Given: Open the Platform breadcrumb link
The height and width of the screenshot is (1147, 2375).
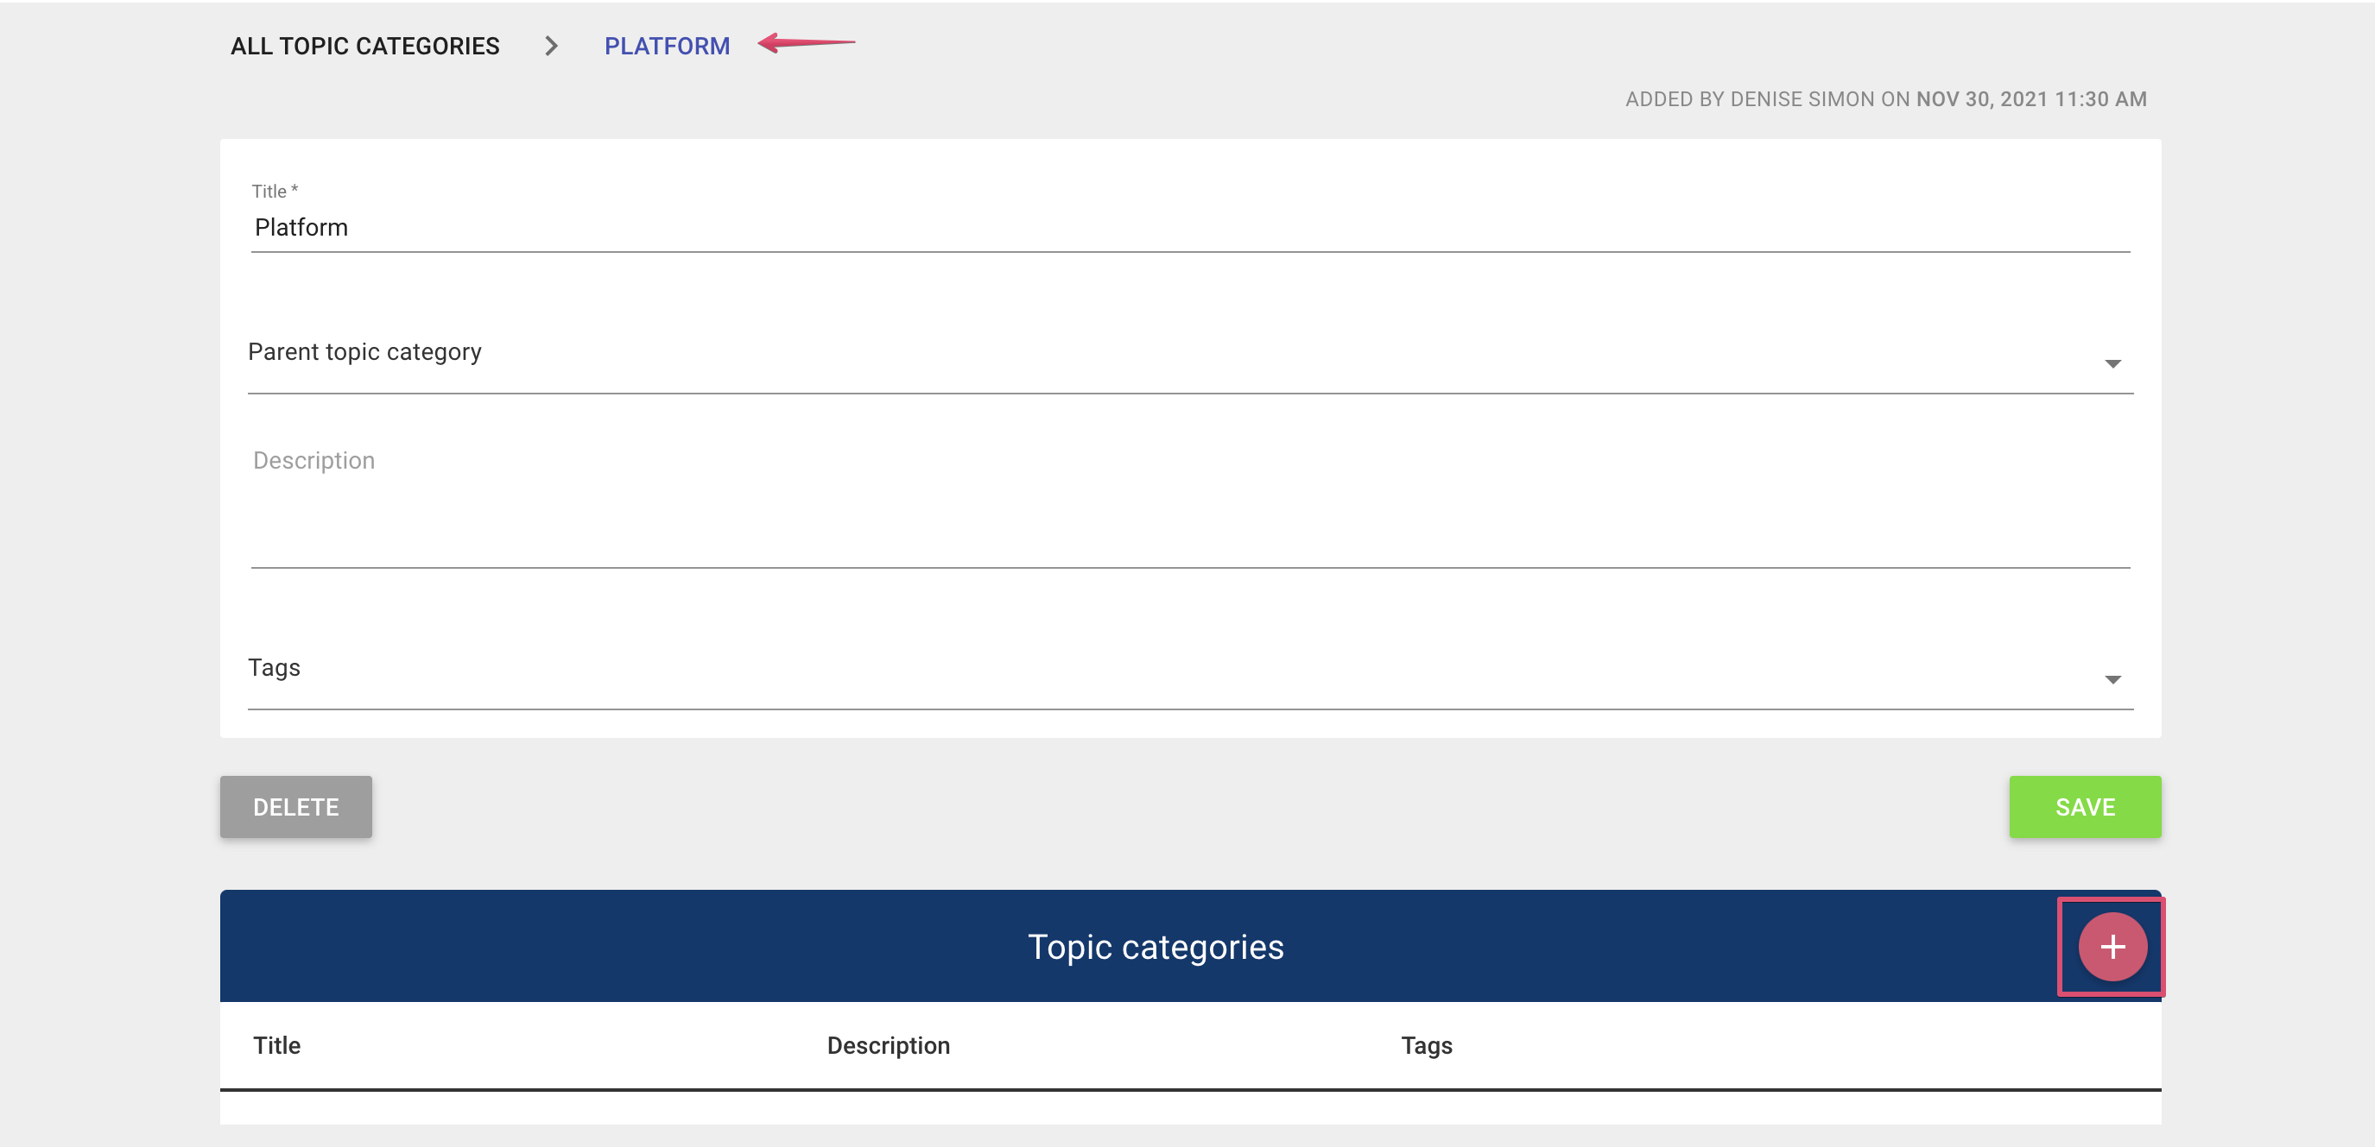Looking at the screenshot, I should click(x=667, y=46).
